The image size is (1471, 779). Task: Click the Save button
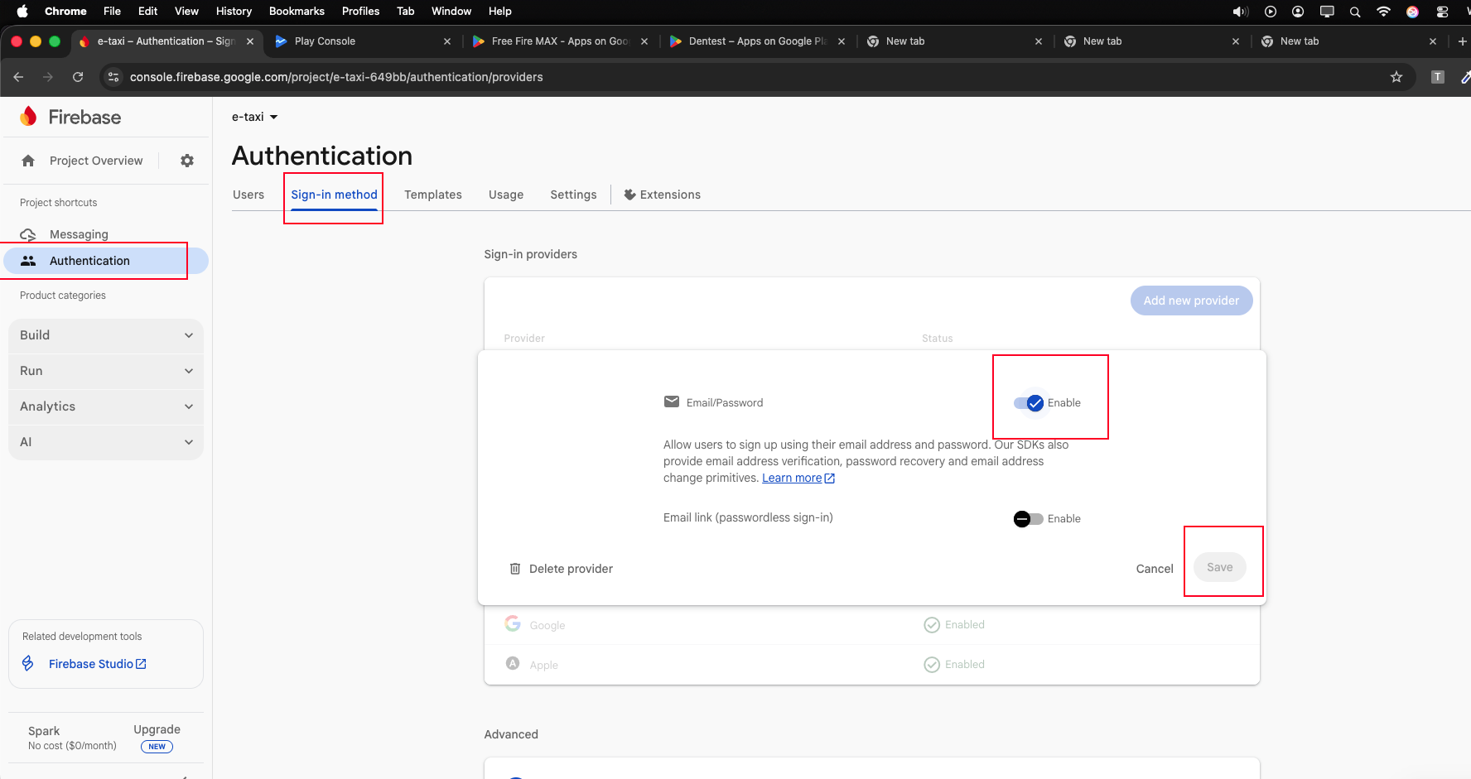click(x=1220, y=567)
